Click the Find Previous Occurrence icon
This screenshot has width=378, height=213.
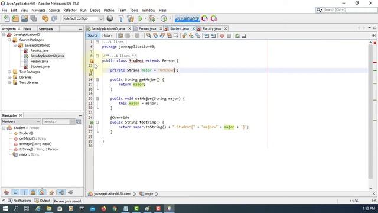156,35
